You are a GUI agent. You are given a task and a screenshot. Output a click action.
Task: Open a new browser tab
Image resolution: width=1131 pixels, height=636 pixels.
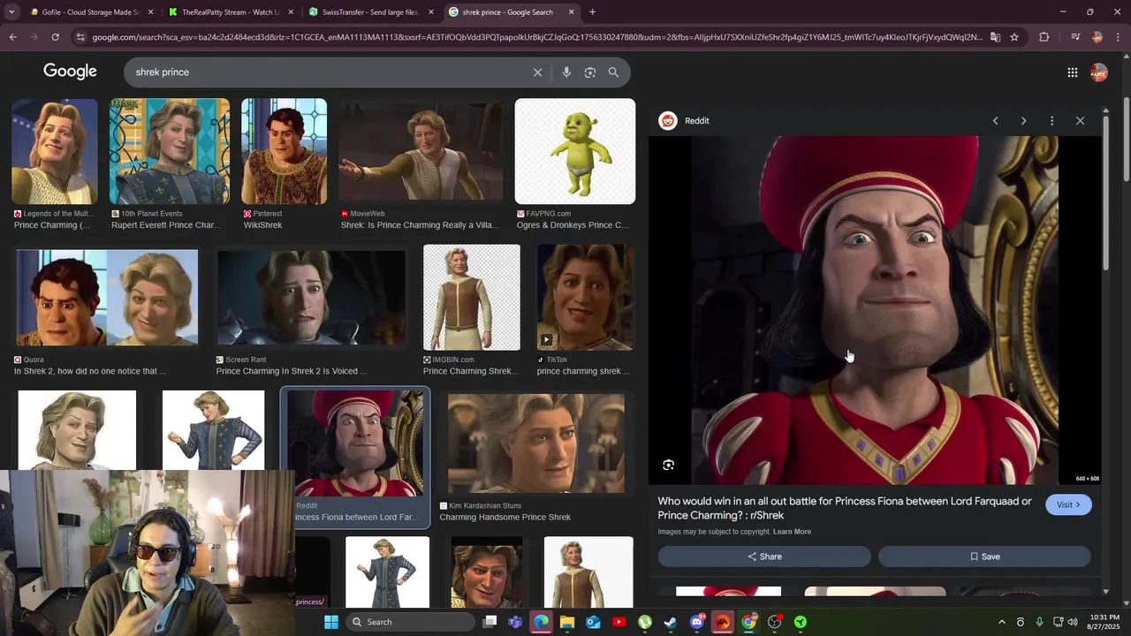click(x=592, y=12)
